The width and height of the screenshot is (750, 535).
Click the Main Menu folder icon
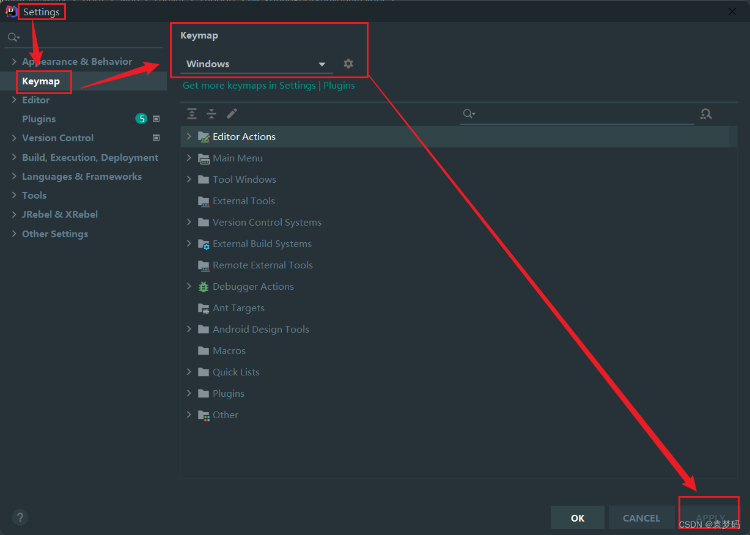click(204, 158)
